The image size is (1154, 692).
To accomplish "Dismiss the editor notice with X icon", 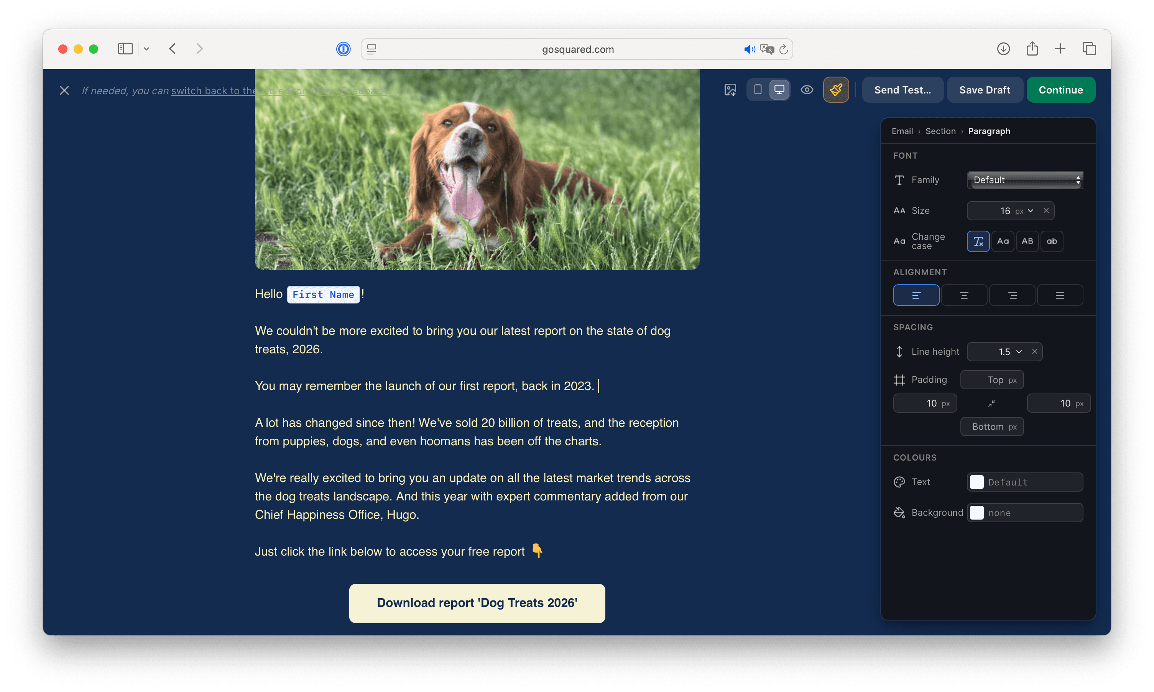I will [x=64, y=90].
